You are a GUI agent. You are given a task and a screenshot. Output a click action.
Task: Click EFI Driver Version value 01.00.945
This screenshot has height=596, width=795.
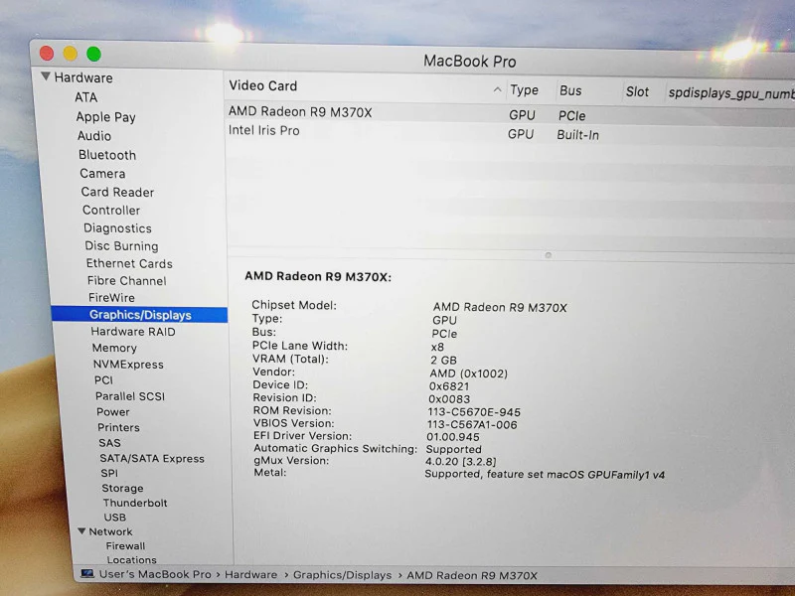pos(453,437)
